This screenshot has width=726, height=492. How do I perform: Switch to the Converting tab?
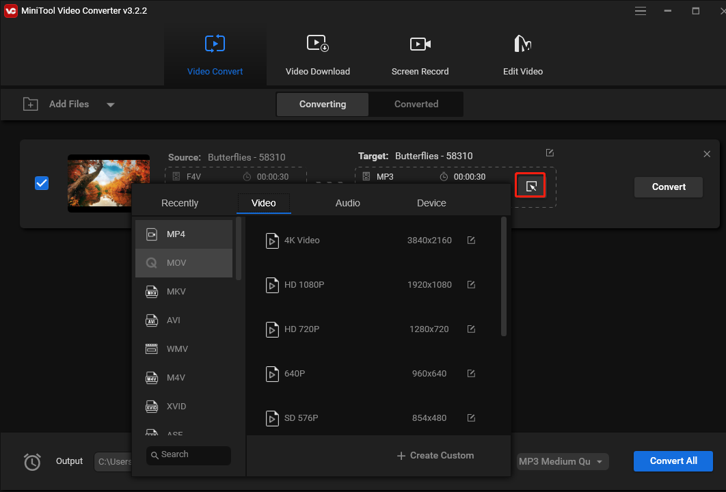[x=322, y=104]
